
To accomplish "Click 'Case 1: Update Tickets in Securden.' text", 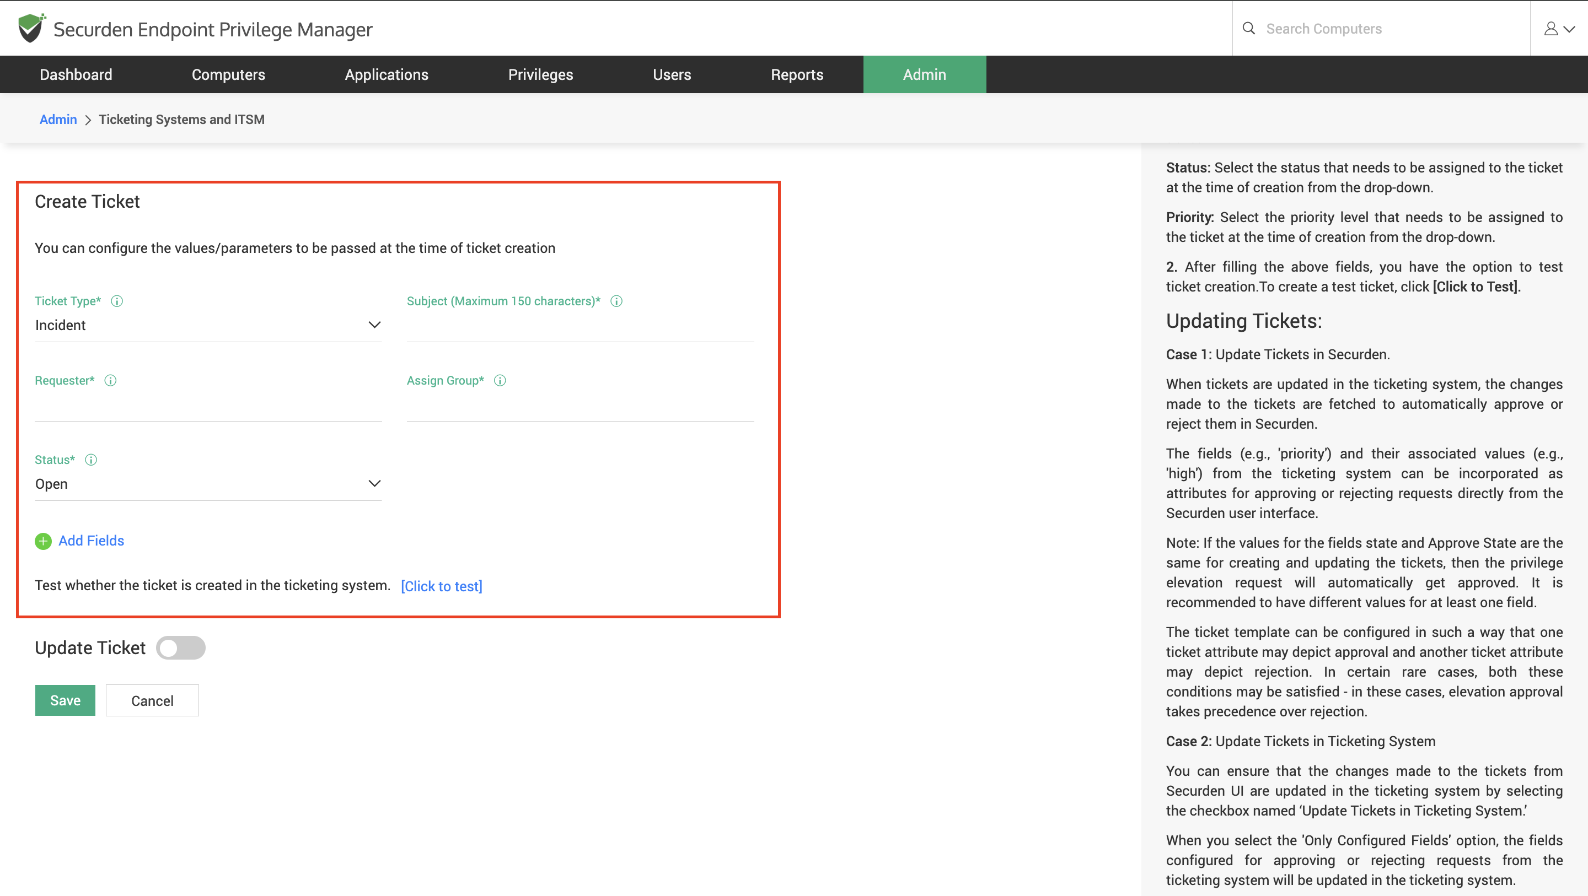I will click(x=1278, y=354).
